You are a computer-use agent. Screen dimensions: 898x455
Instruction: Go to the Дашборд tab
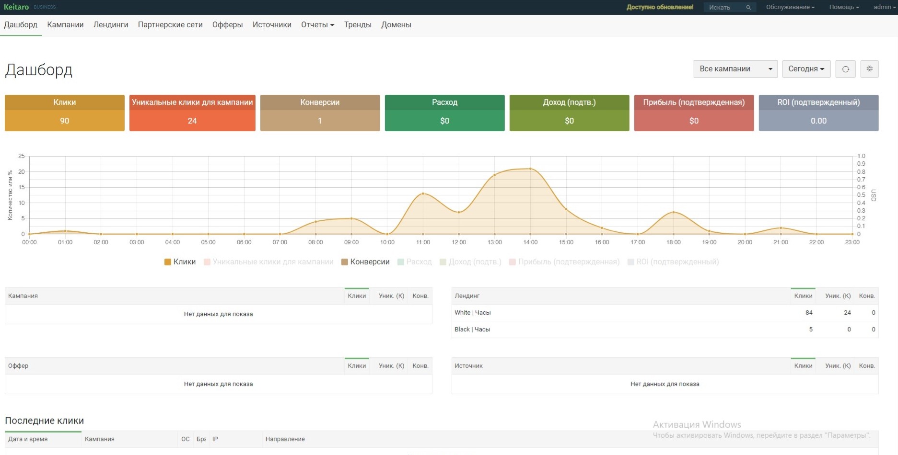click(x=21, y=25)
